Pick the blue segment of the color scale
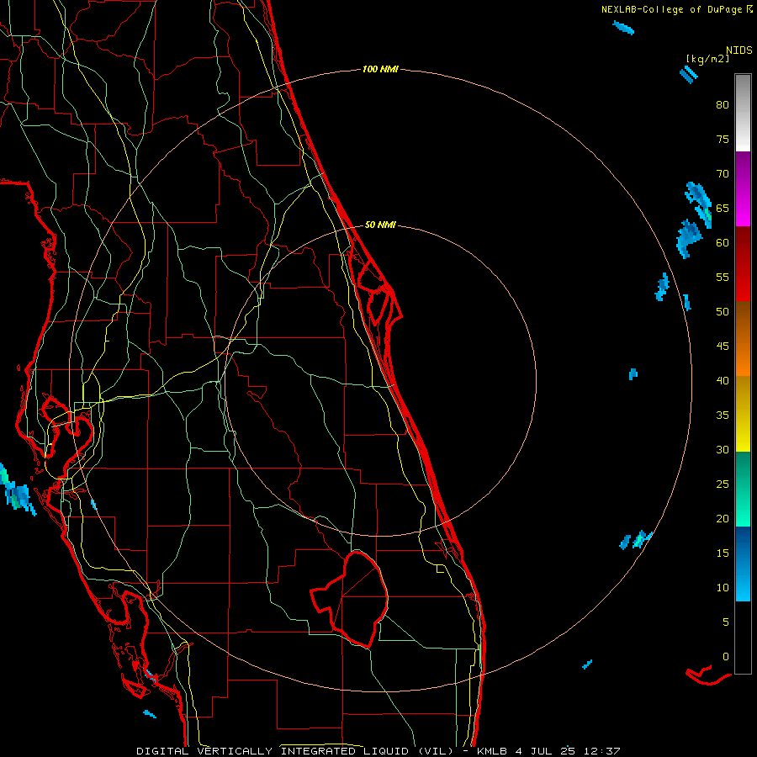The image size is (757, 757). coord(743,564)
